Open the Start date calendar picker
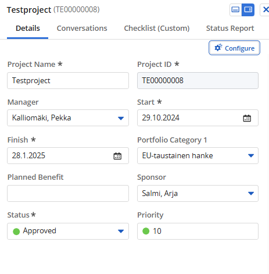The image size is (269, 274). click(x=247, y=118)
